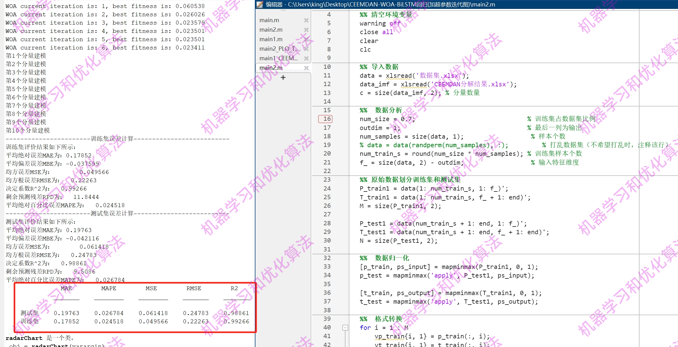Switch to the main1.m file tab
This screenshot has height=347, width=678.
pos(271,39)
